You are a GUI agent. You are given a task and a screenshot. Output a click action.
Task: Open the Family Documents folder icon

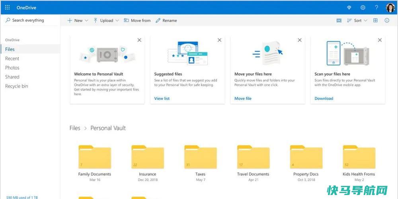(x=95, y=157)
